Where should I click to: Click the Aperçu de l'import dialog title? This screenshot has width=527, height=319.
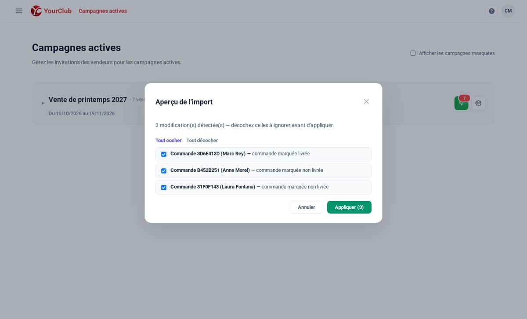tap(184, 102)
